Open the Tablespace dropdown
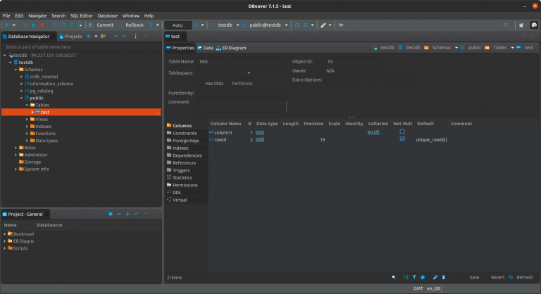 click(249, 72)
